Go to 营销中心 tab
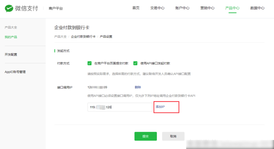 [x=207, y=8]
